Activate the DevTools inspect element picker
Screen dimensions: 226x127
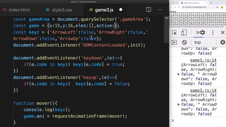point(174,33)
